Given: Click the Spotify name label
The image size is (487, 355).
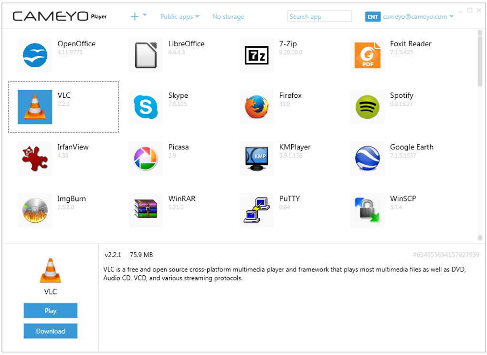Looking at the screenshot, I should 402,95.
